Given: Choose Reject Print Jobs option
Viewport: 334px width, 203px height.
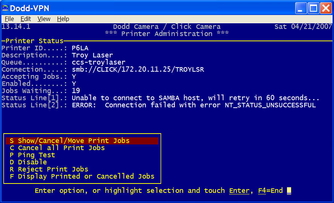Looking at the screenshot, I should coord(53,169).
